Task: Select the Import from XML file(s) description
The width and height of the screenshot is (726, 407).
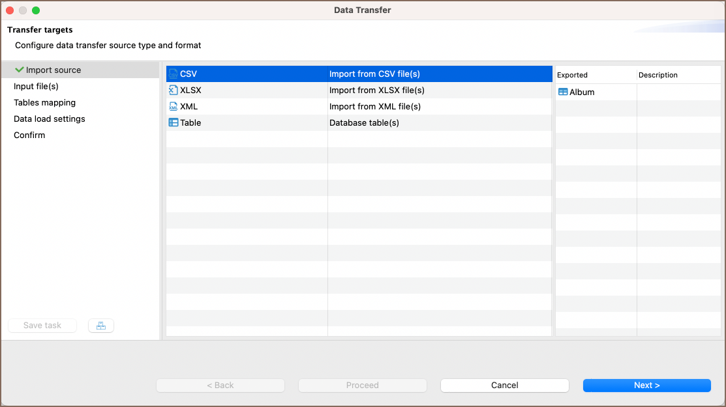Action: pyautogui.click(x=374, y=107)
